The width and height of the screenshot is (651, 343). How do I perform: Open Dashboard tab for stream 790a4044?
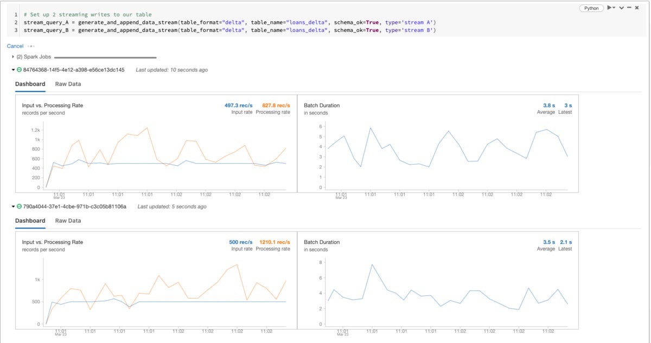[30, 221]
